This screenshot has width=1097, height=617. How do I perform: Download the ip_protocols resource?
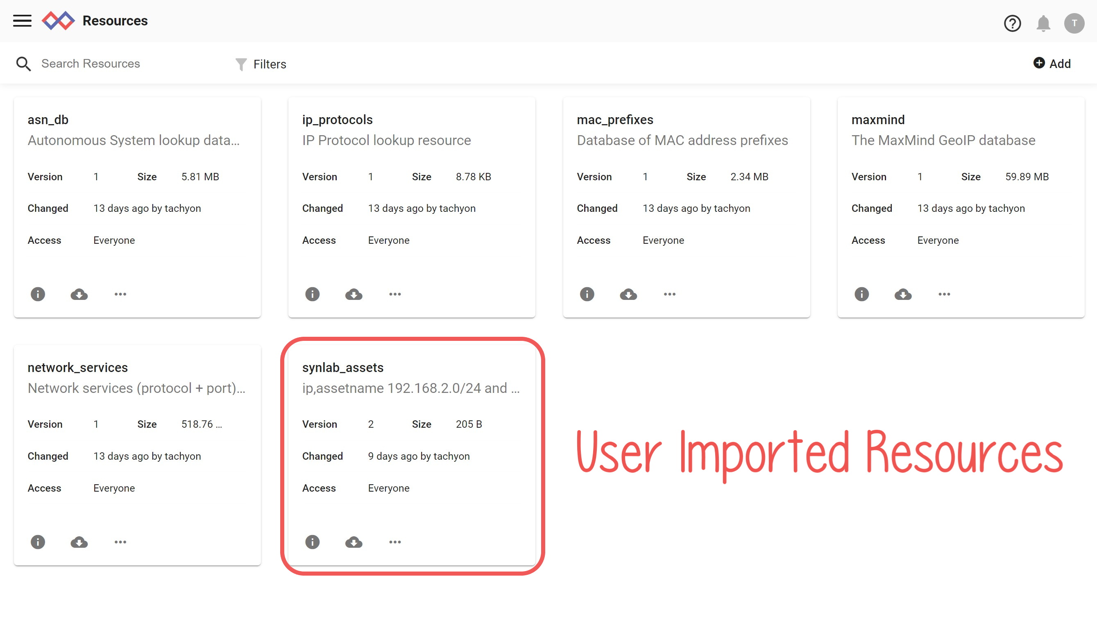(x=354, y=294)
